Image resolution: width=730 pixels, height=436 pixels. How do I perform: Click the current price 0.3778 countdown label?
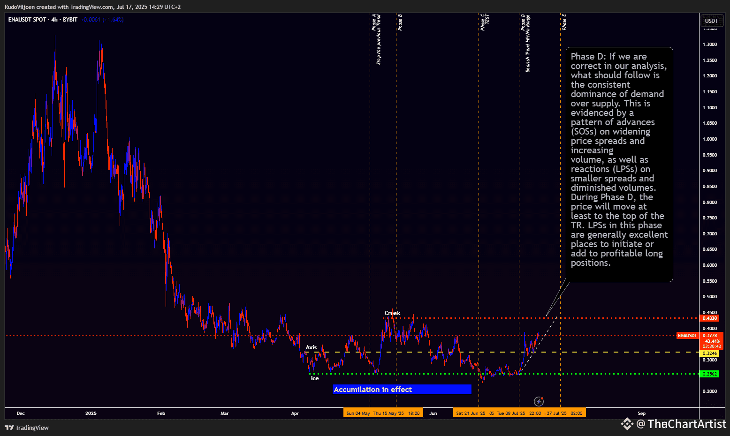pyautogui.click(x=711, y=341)
